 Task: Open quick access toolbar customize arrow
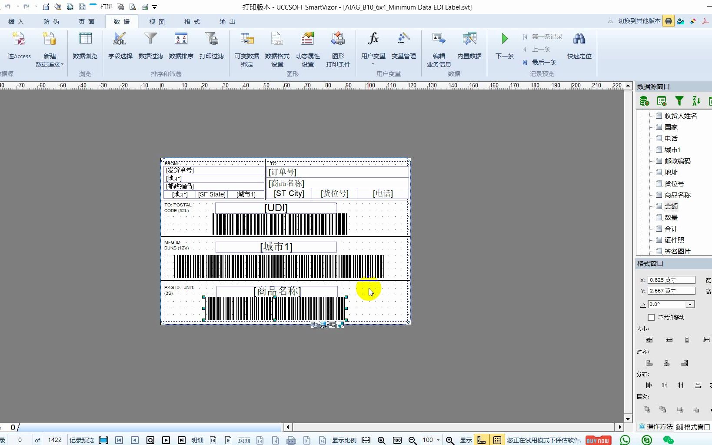(154, 7)
